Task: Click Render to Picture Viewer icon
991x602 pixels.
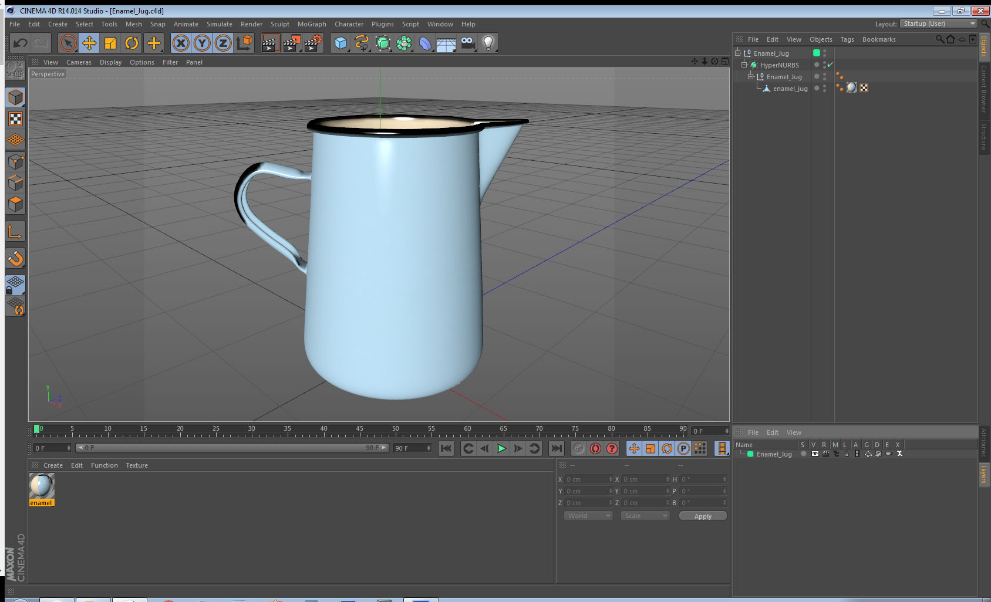Action: [x=292, y=43]
